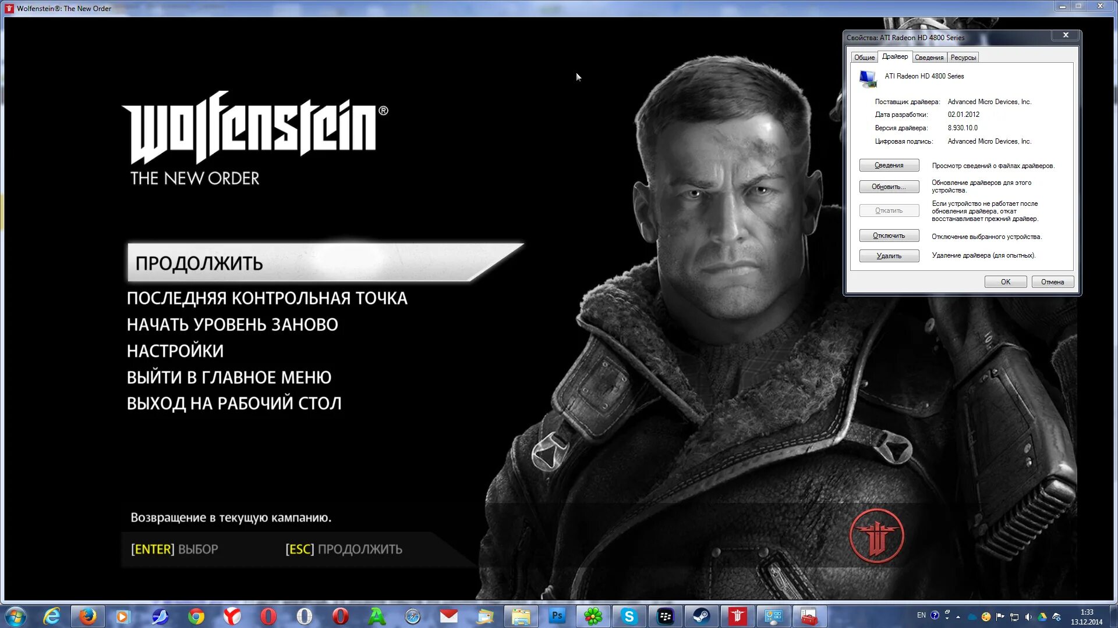Click the paint palette tray icon
This screenshot has width=1118, height=628.
click(986, 617)
